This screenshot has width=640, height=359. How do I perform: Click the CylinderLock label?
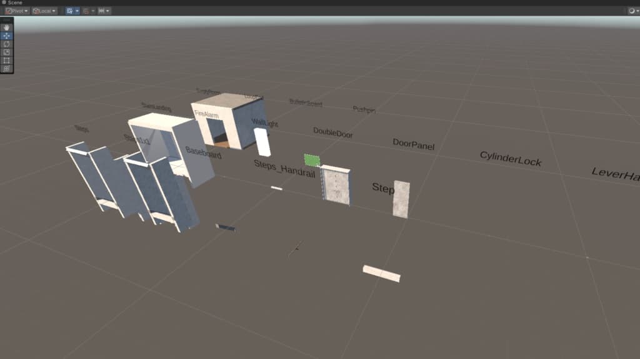coord(511,158)
